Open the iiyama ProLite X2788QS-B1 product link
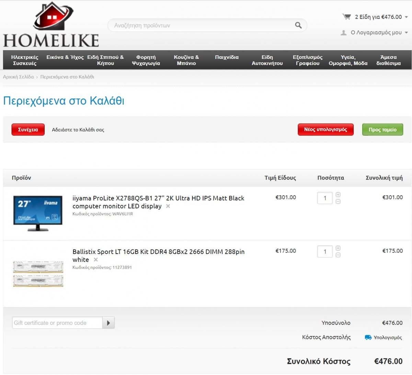Viewport: 412px width, 375px height. (158, 202)
